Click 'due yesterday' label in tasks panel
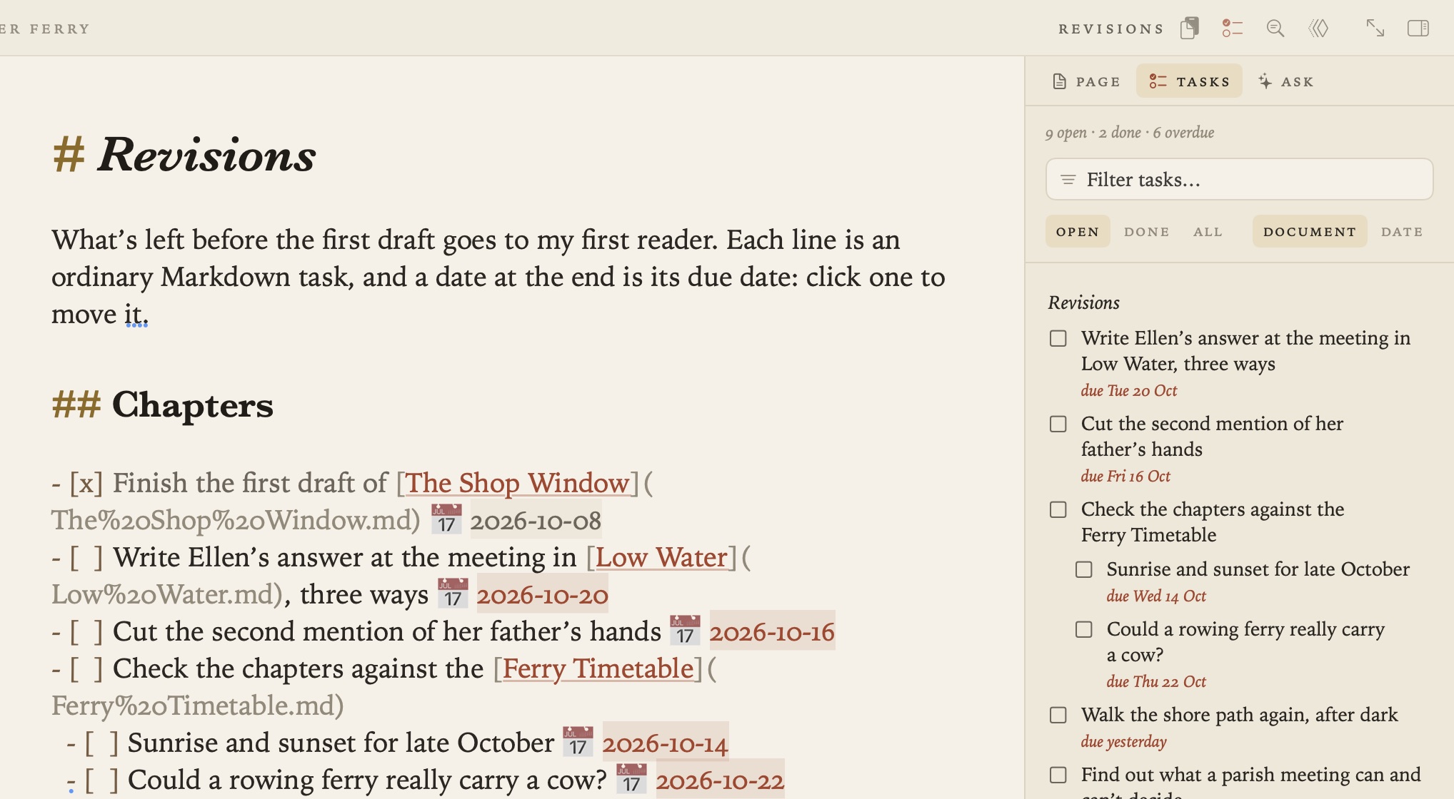1454x799 pixels. pyautogui.click(x=1123, y=741)
